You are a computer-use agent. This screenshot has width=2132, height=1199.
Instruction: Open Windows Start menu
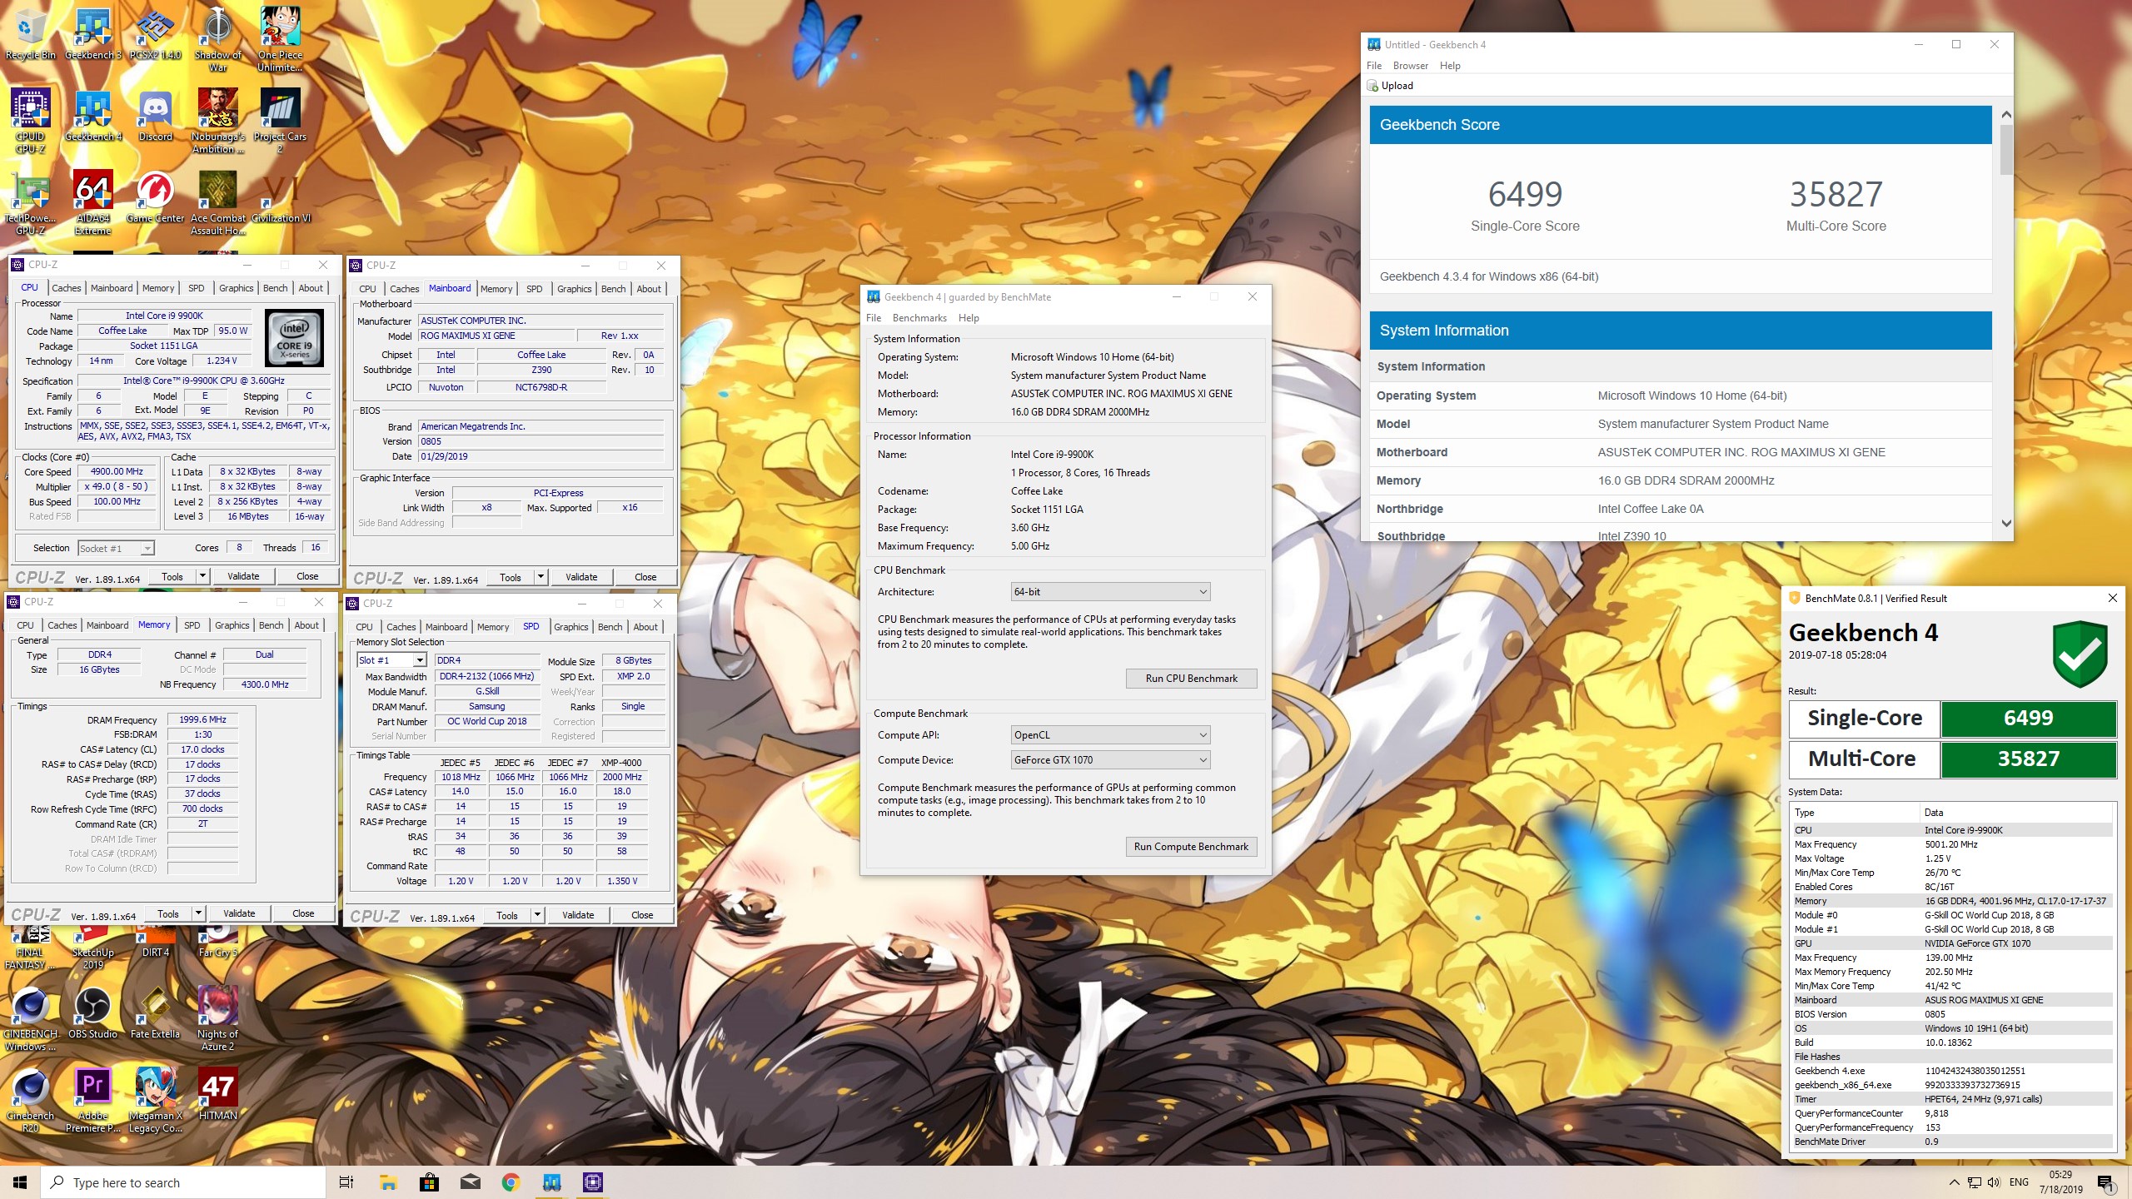[20, 1182]
